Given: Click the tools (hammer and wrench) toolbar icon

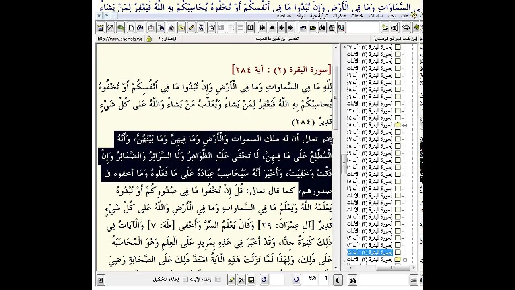Looking at the screenshot, I should tap(110, 28).
